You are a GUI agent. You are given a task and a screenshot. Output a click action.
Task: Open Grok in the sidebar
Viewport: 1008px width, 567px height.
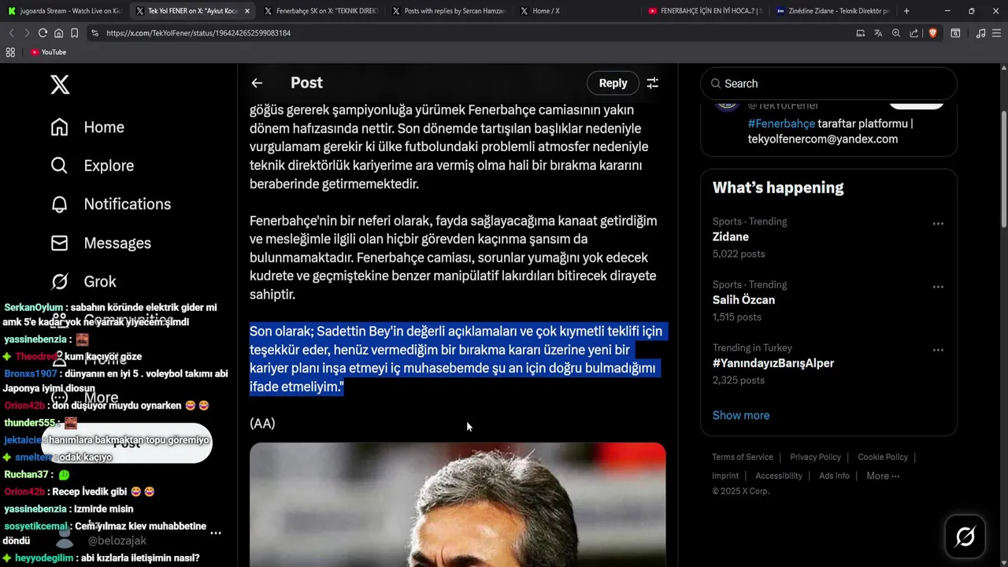click(x=83, y=281)
